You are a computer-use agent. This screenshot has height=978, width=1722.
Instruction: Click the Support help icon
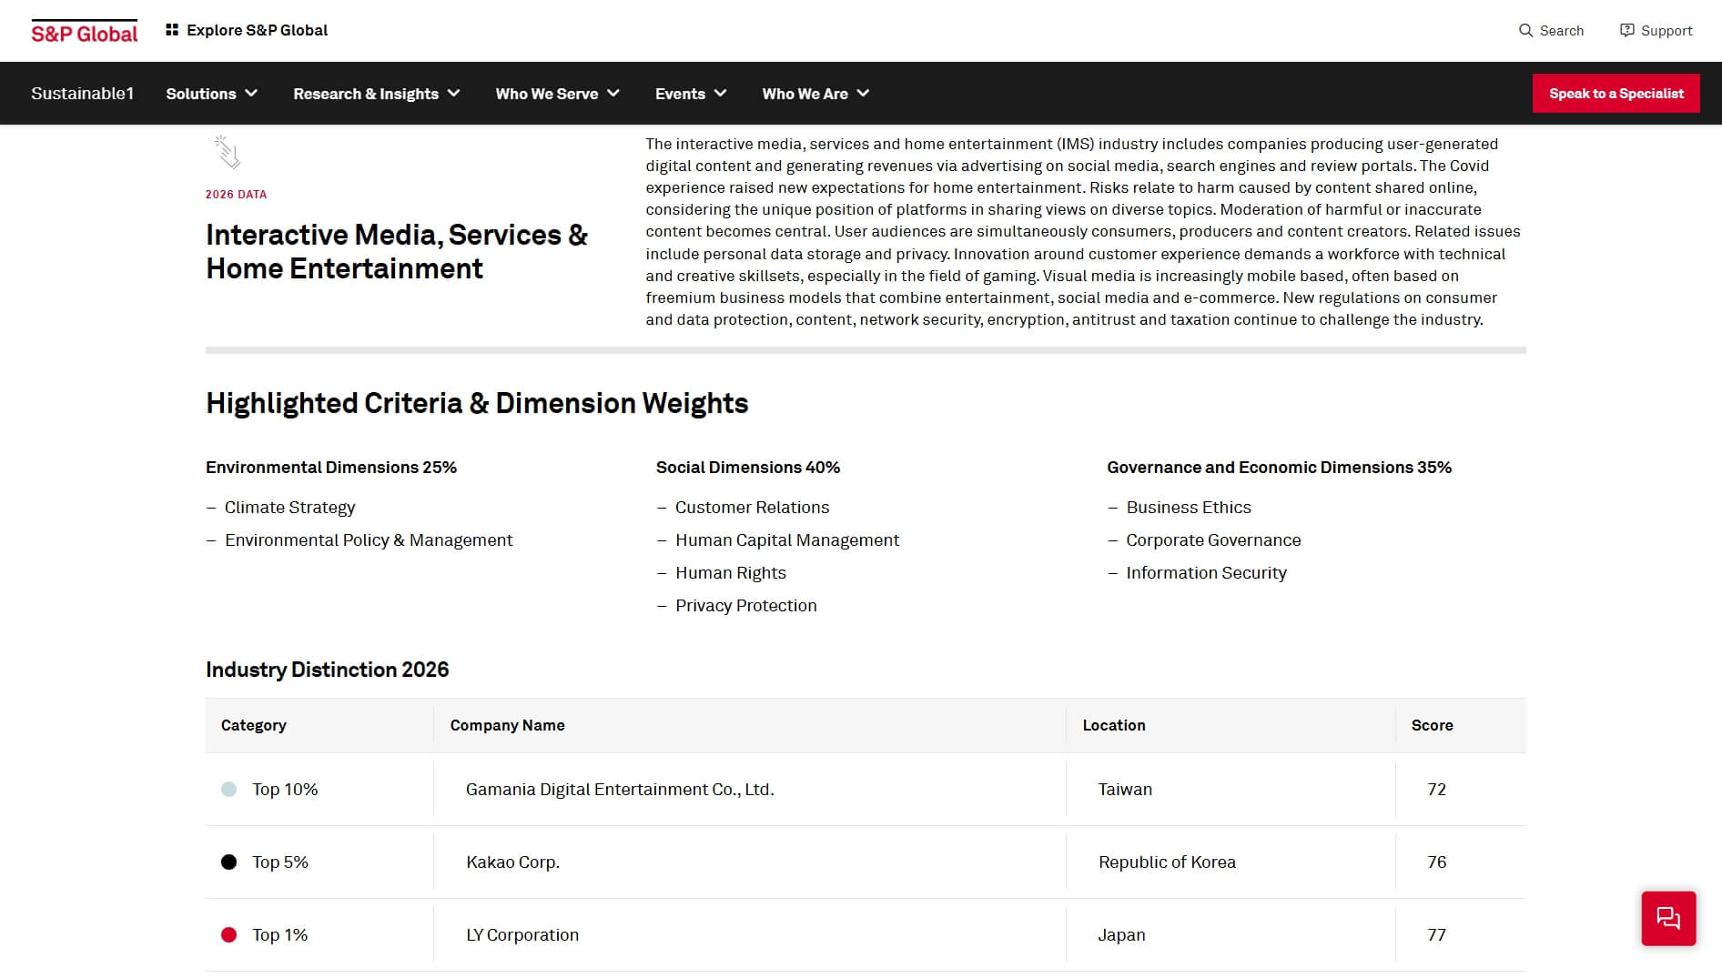pos(1626,31)
